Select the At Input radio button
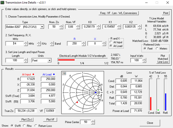 (111, 42)
